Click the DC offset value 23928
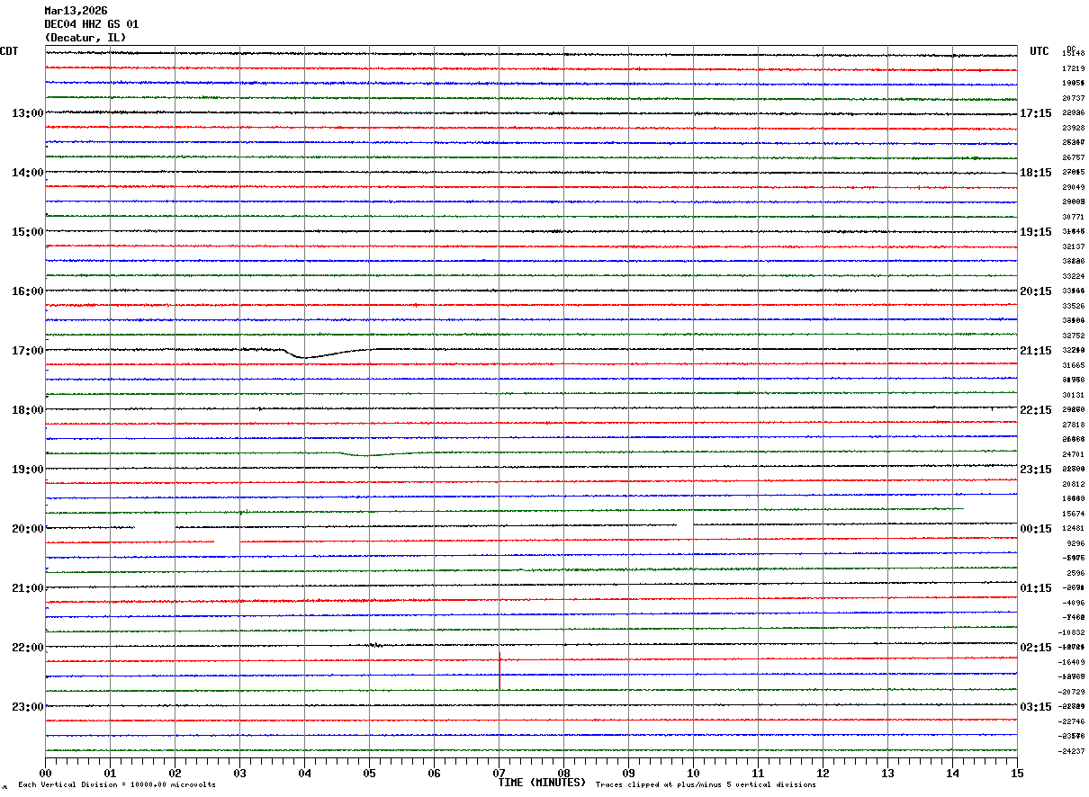This screenshot has height=797, width=1089. [1073, 128]
